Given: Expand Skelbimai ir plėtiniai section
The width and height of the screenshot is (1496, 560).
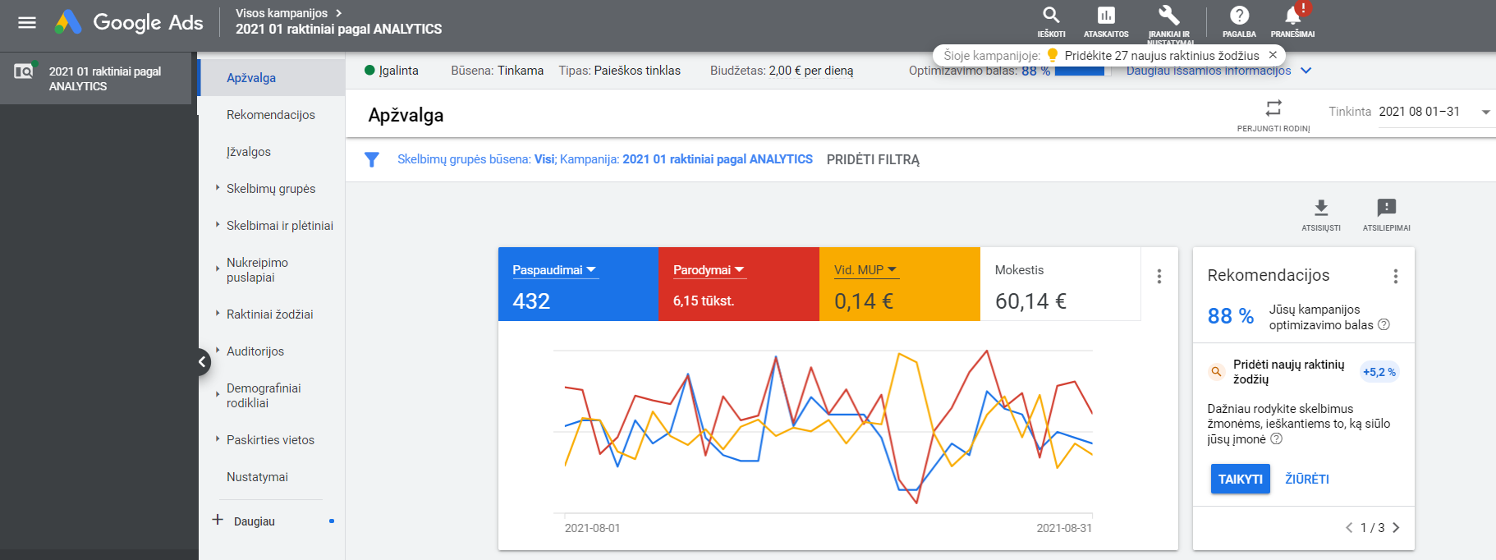Looking at the screenshot, I should [218, 225].
